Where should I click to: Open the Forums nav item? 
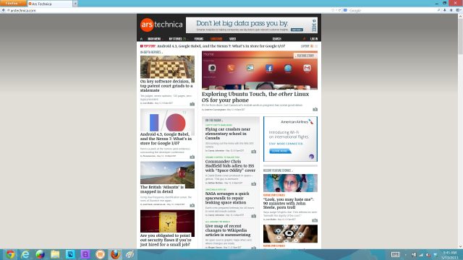(199, 39)
